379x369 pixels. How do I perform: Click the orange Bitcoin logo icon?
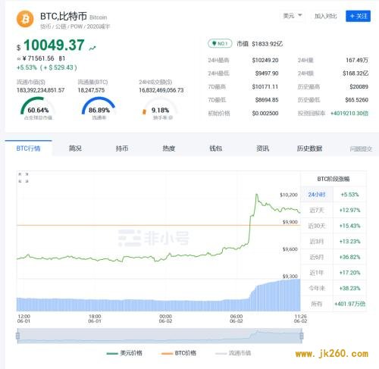click(25, 19)
